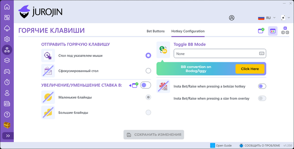Open the help question mark icon
This screenshot has height=149, width=294.
(x=7, y=114)
